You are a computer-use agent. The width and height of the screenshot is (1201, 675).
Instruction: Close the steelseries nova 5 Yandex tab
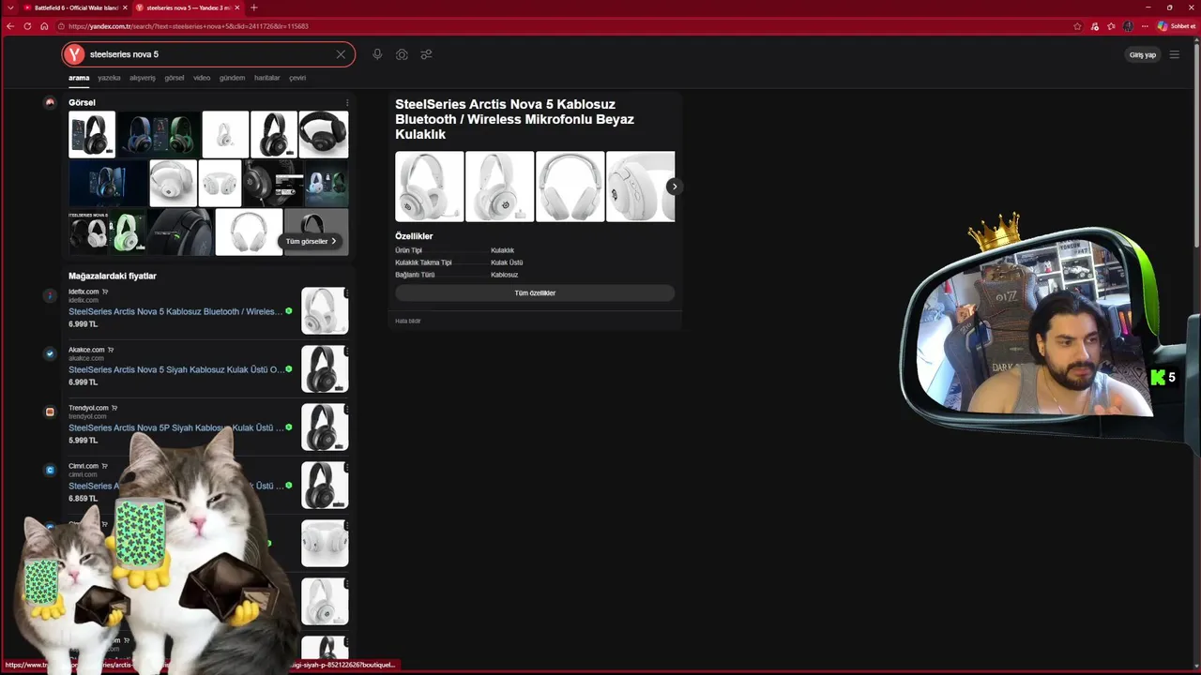[236, 7]
